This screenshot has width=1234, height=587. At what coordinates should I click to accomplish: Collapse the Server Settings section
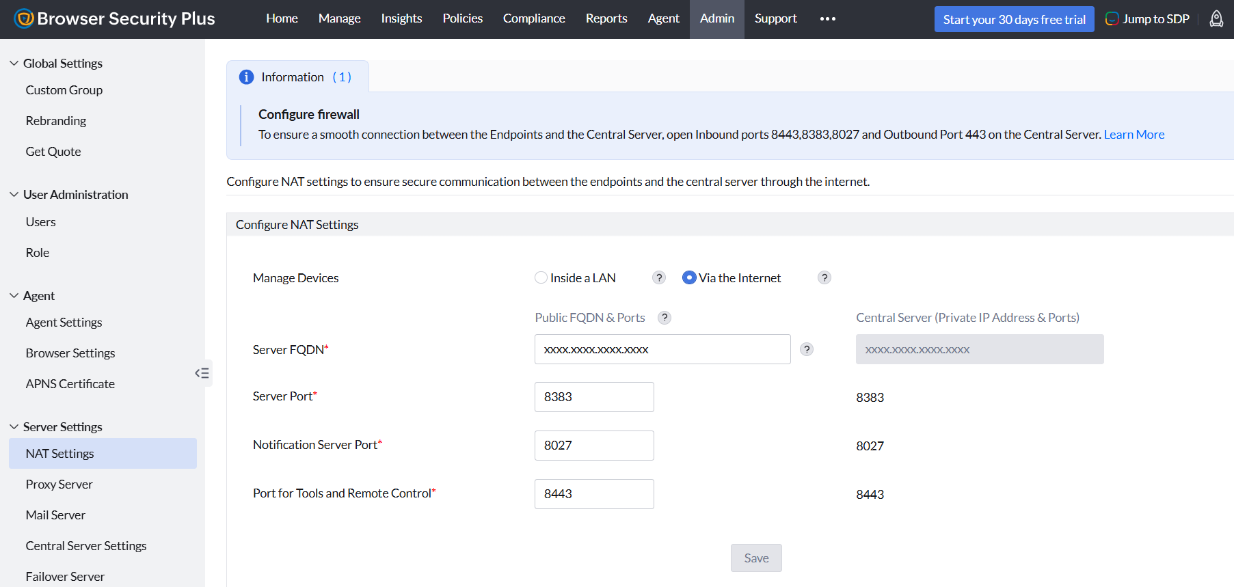coord(14,426)
